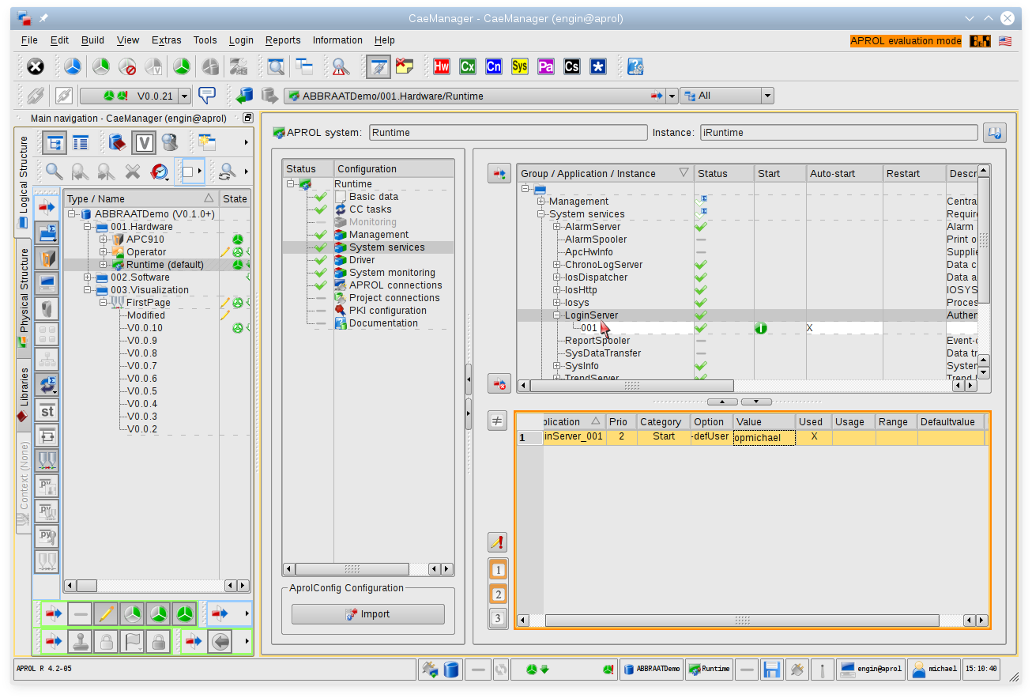Click the Runtime status bar button
Viewport: 1032px width, 698px height.
710,670
